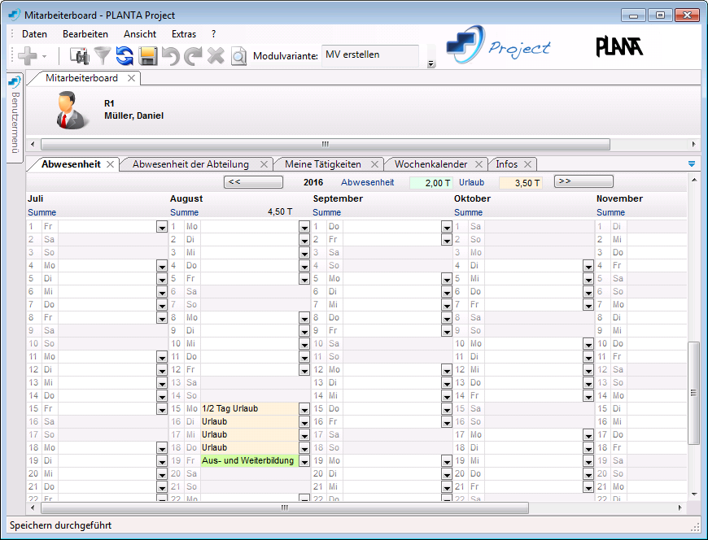The image size is (708, 540).
Task: Click the binoculars Search icon
Action: point(80,56)
